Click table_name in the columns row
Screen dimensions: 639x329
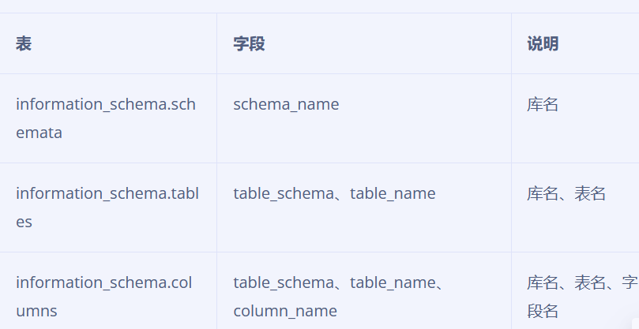click(x=393, y=283)
